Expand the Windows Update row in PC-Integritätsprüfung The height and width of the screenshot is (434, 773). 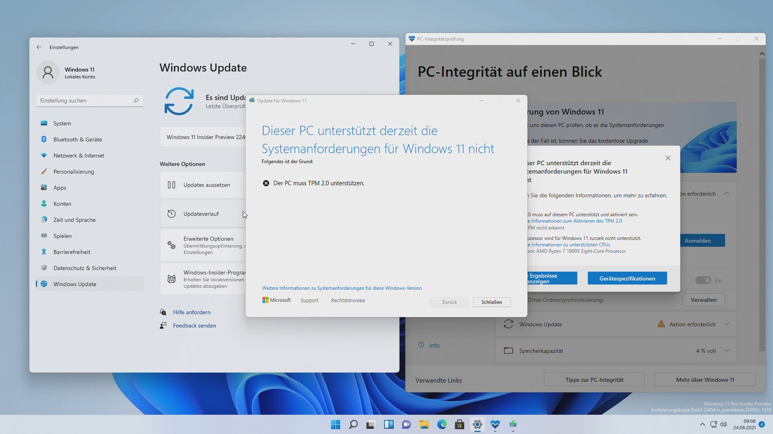(x=727, y=324)
